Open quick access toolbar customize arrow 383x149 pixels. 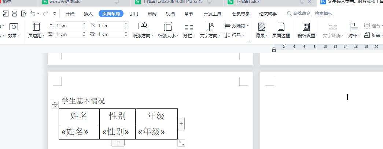(x=55, y=14)
